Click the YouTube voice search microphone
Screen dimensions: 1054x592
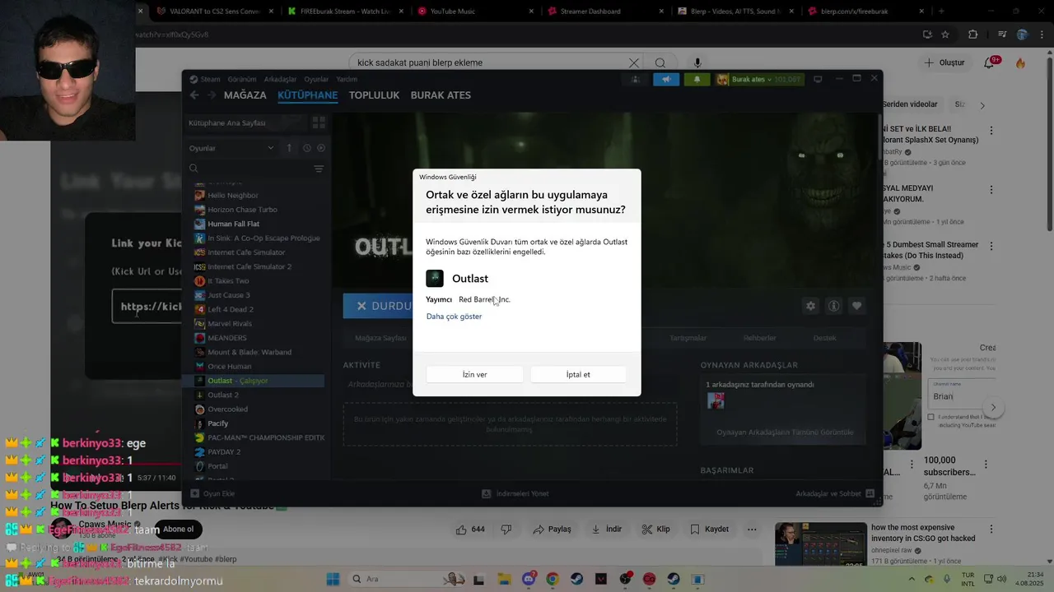[697, 63]
